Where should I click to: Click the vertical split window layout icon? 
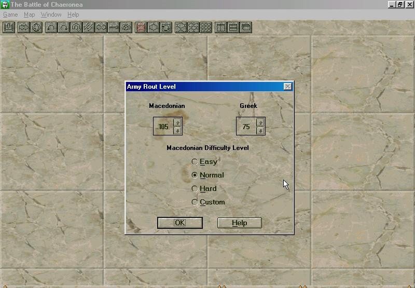coord(220,27)
